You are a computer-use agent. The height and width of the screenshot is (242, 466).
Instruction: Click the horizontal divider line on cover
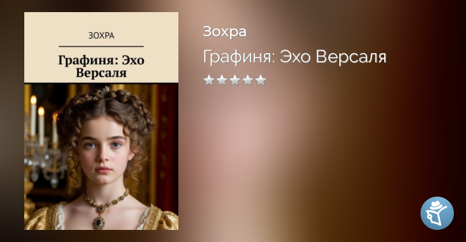click(101, 47)
